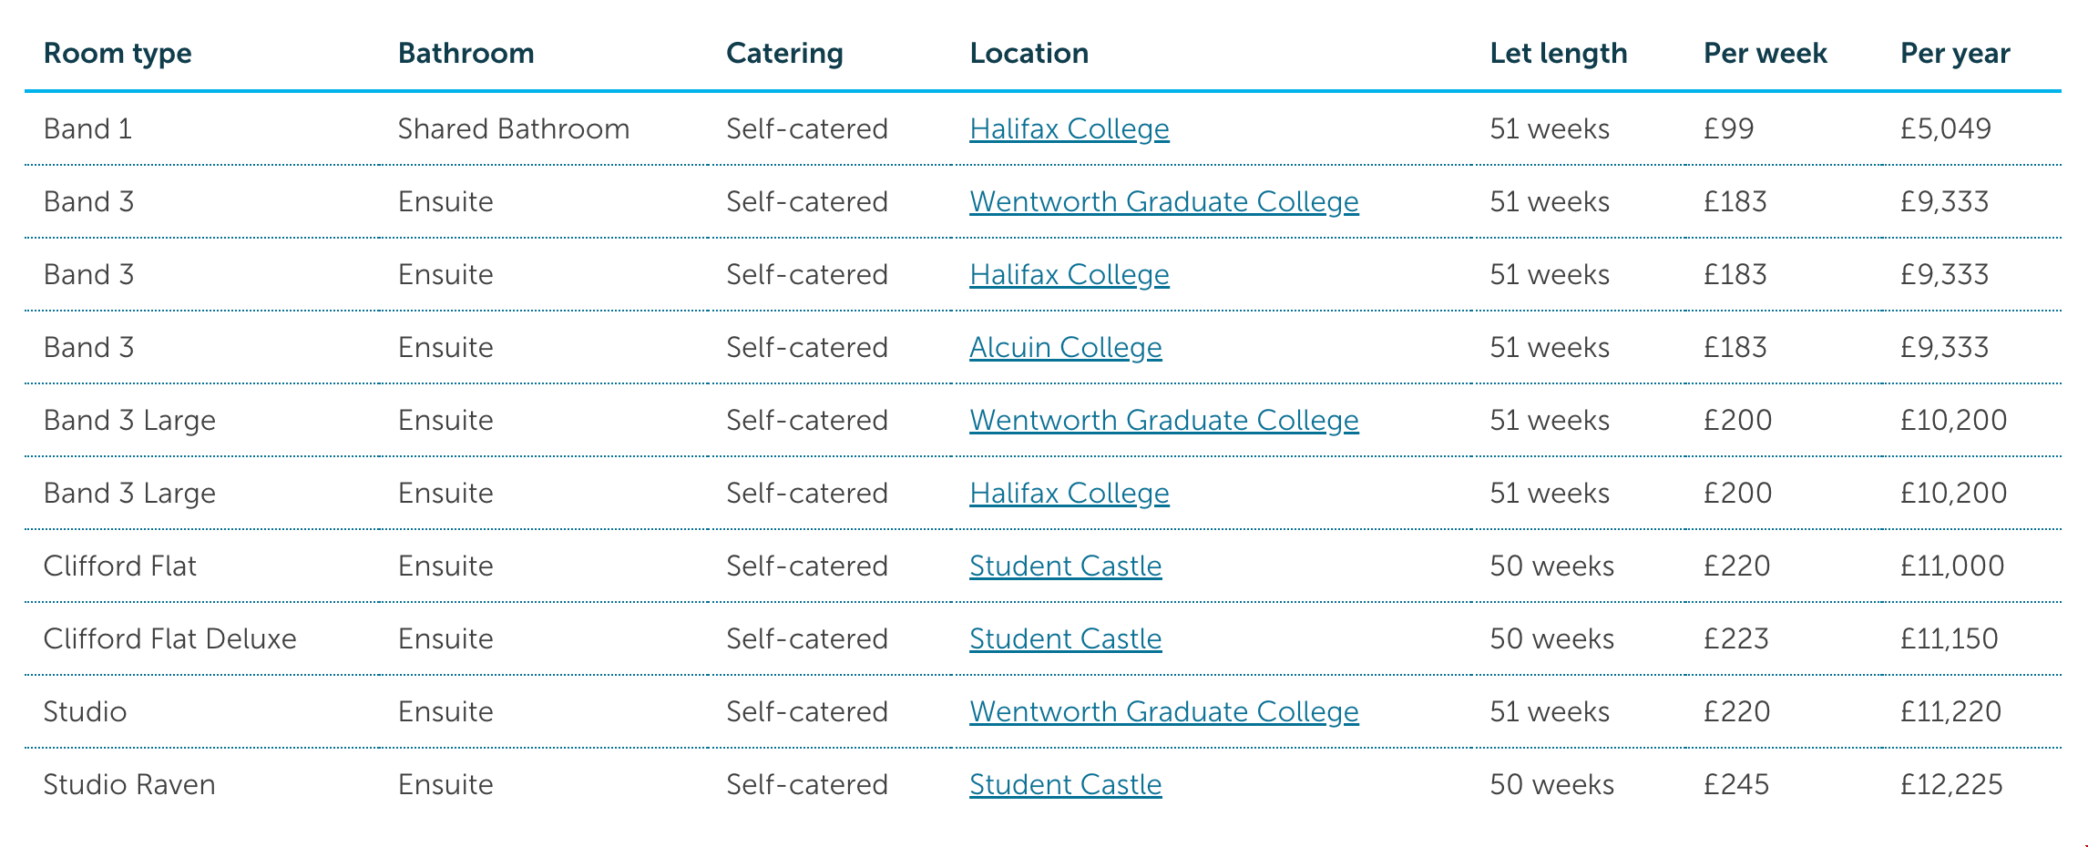This screenshot has width=2088, height=847.
Task: Click the Shared Bathroom cell
Action: [x=513, y=128]
